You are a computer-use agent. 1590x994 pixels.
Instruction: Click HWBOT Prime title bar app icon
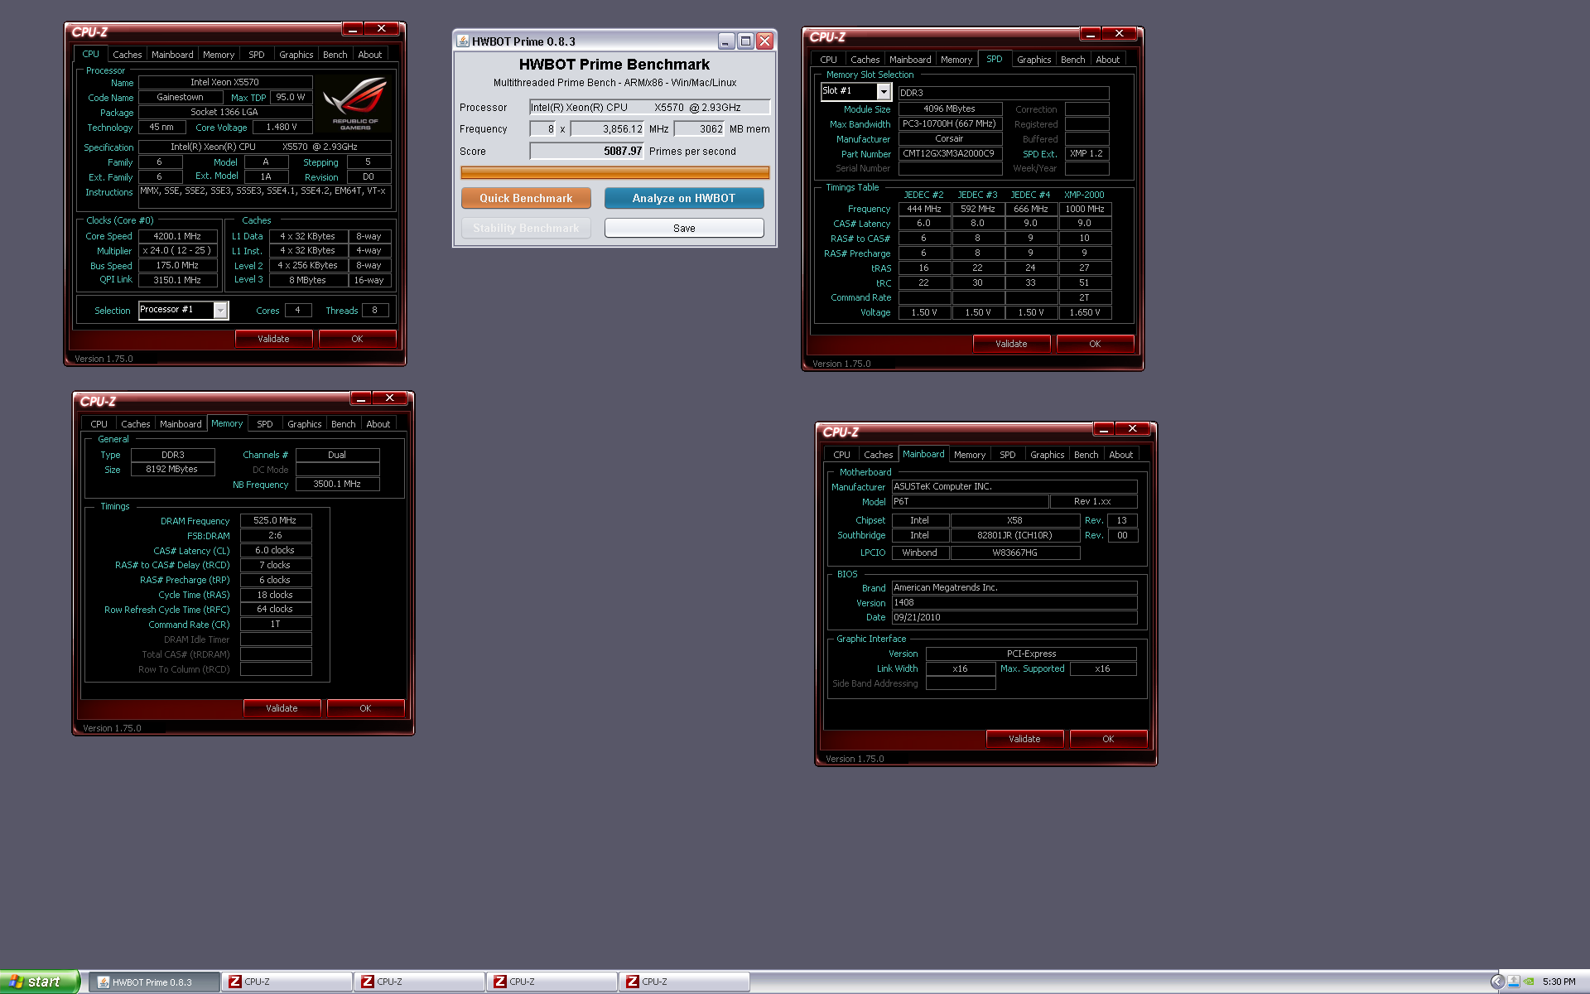click(463, 41)
